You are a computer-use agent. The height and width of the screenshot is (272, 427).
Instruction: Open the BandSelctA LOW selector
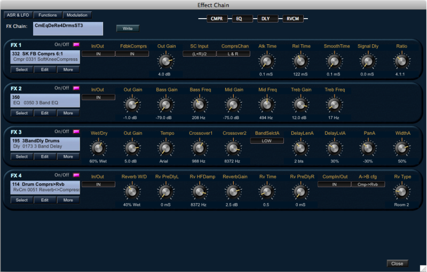click(267, 141)
